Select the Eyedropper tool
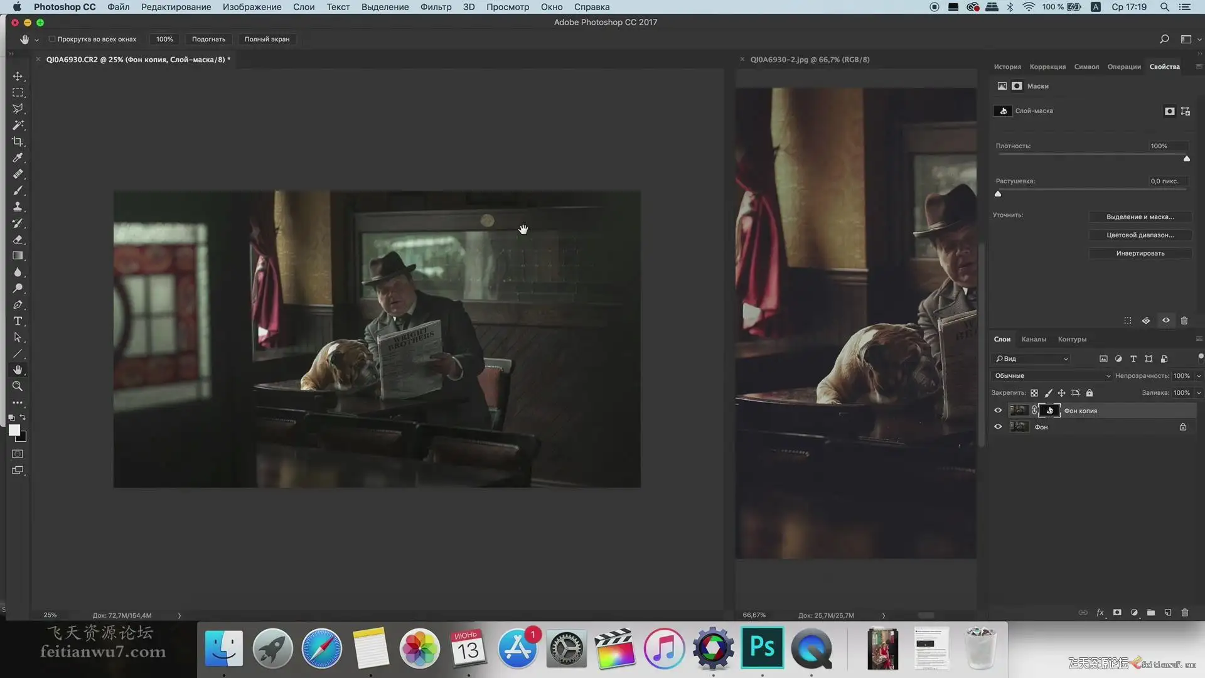 (18, 158)
